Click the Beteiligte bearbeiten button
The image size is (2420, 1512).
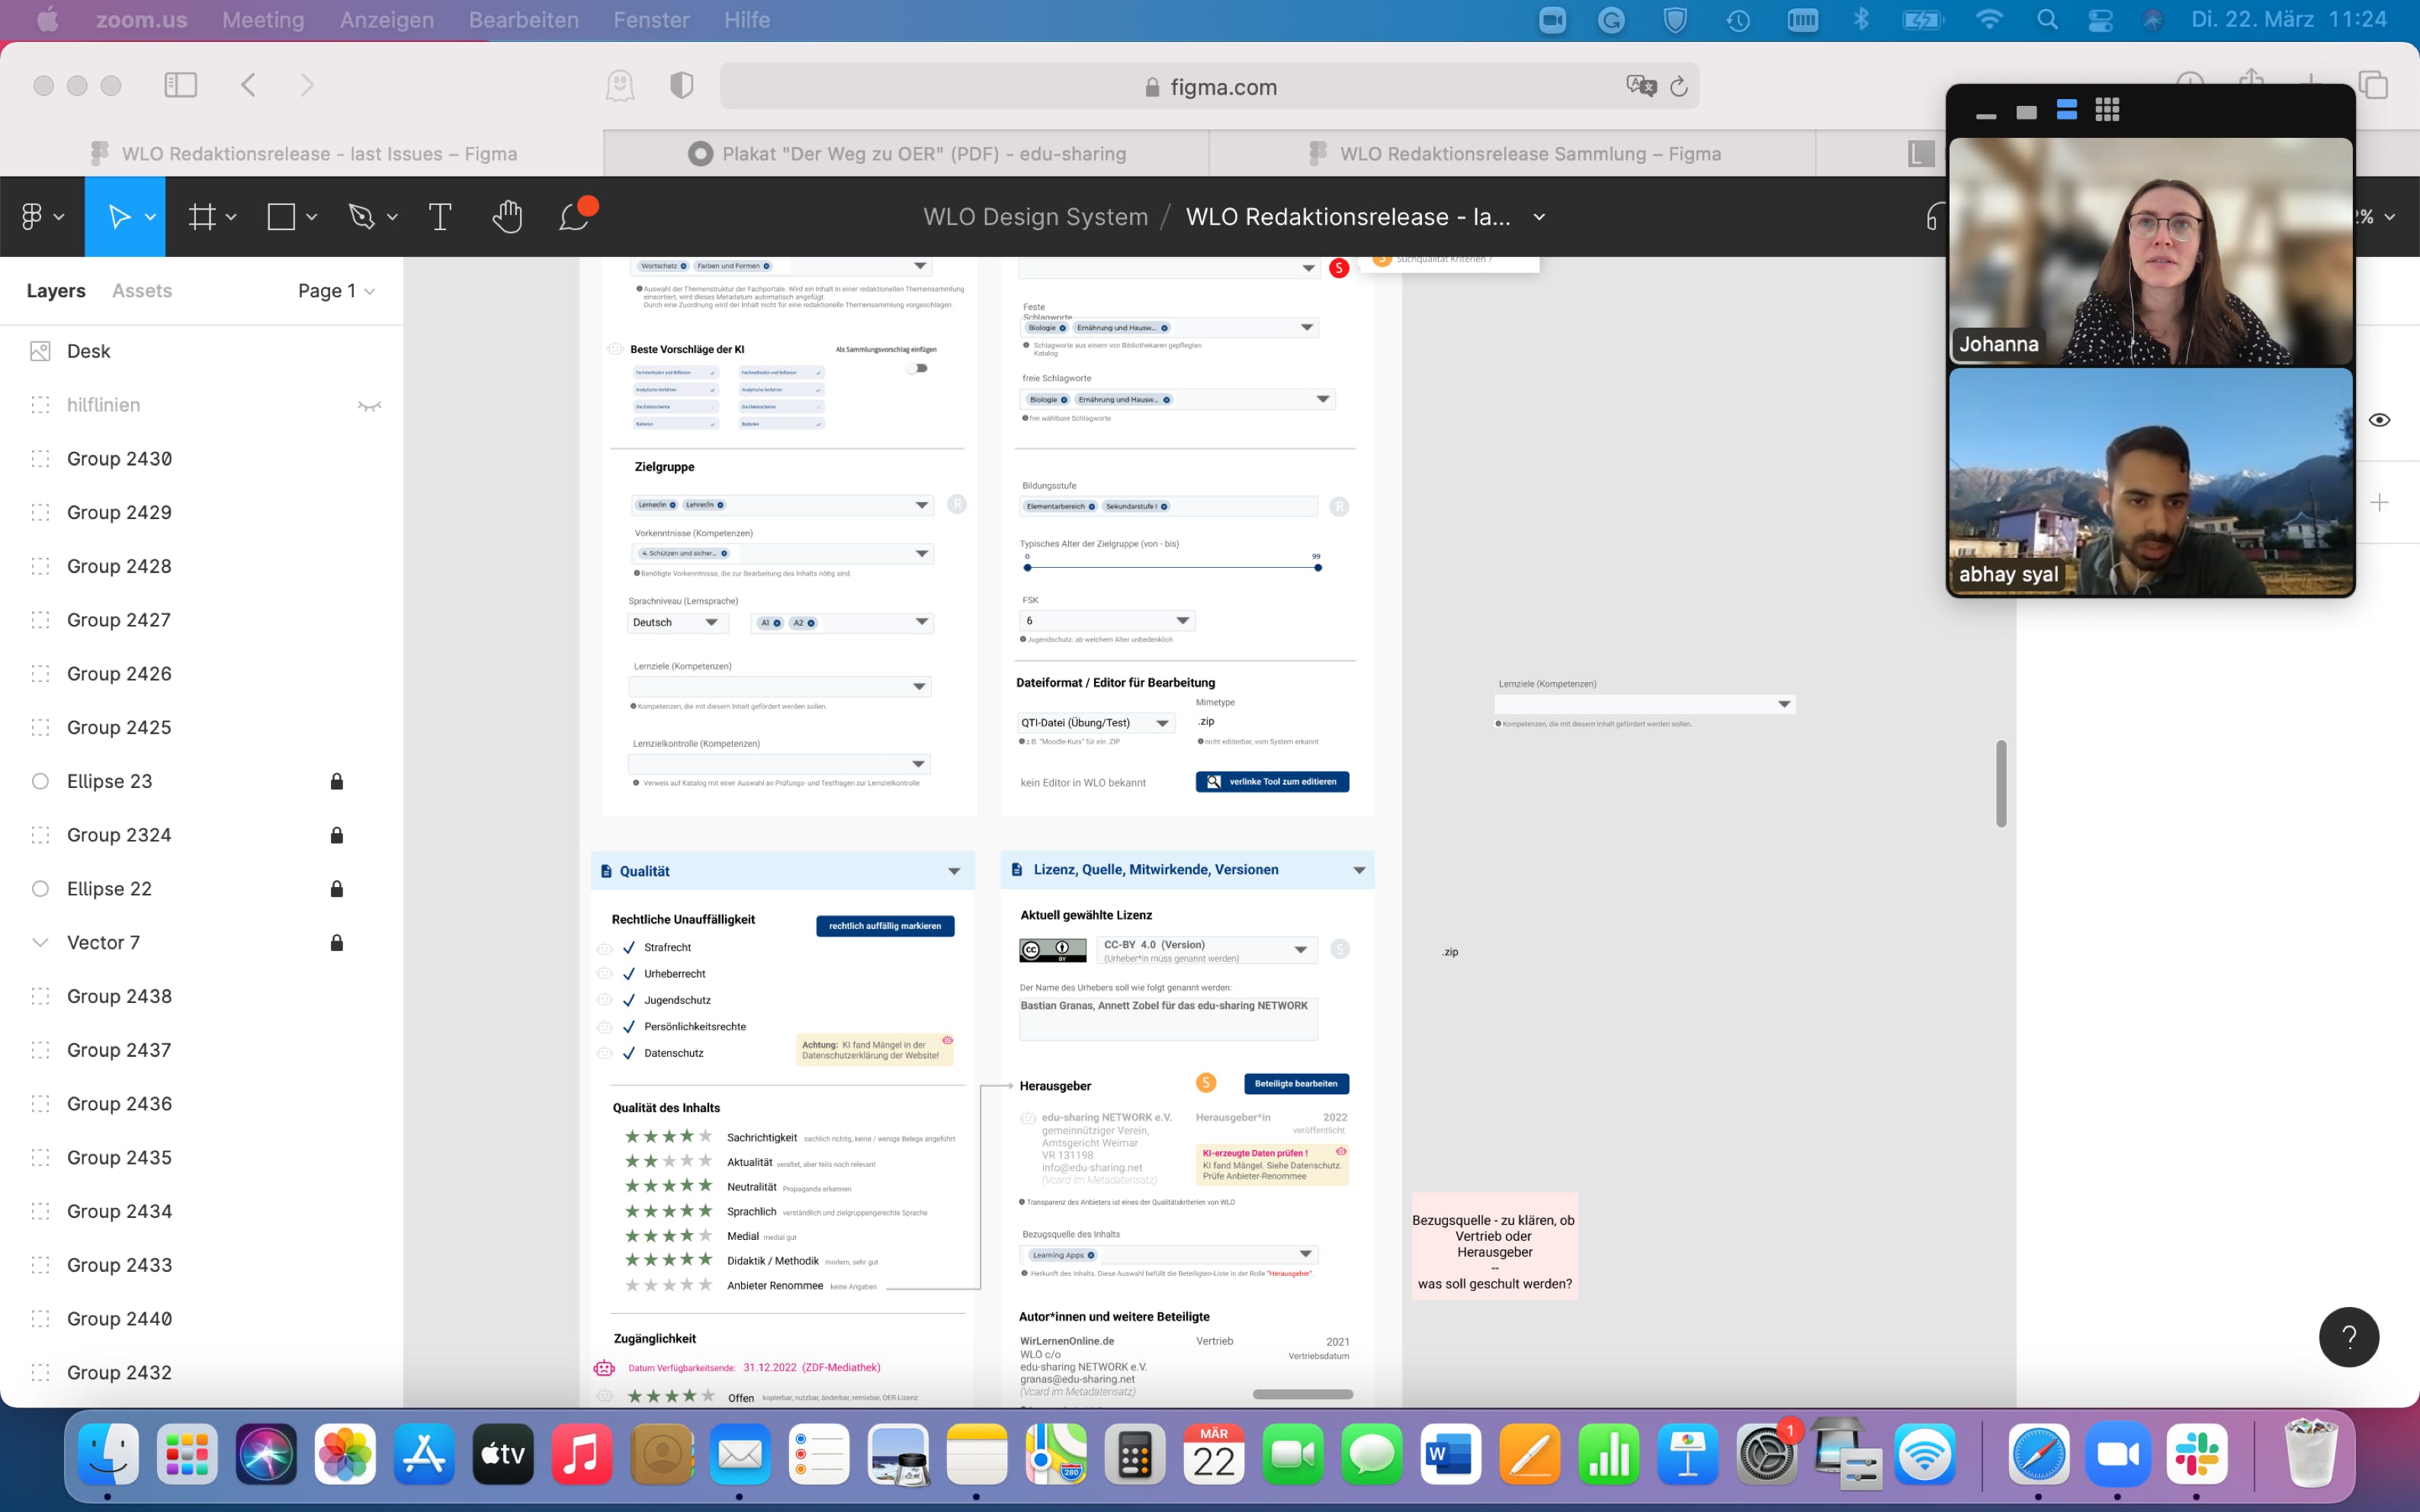(1295, 1084)
